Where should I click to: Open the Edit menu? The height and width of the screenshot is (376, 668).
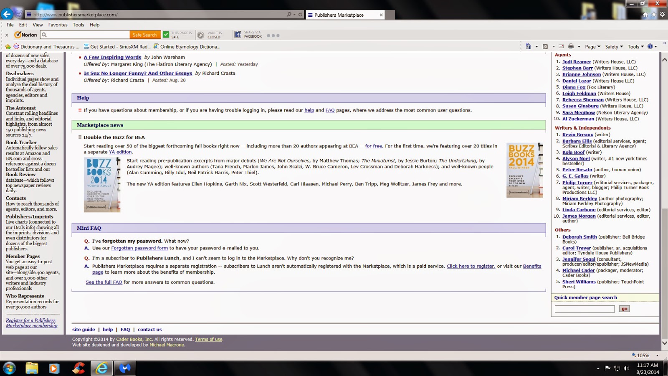click(x=23, y=25)
